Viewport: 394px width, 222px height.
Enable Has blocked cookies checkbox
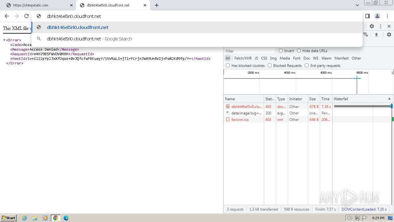coord(228,65)
